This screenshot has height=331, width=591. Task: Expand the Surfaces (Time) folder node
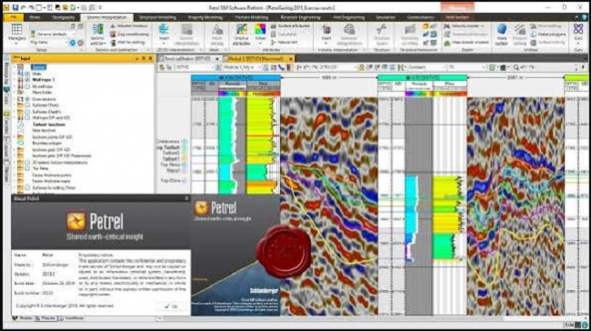coord(15,105)
